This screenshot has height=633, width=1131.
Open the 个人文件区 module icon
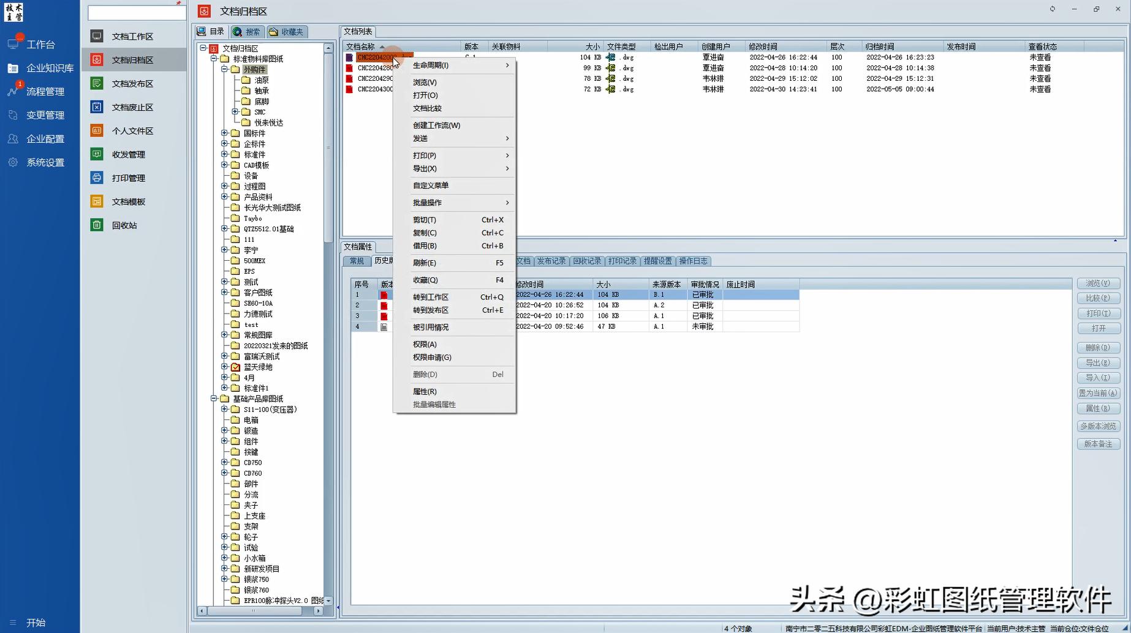pyautogui.click(x=96, y=130)
